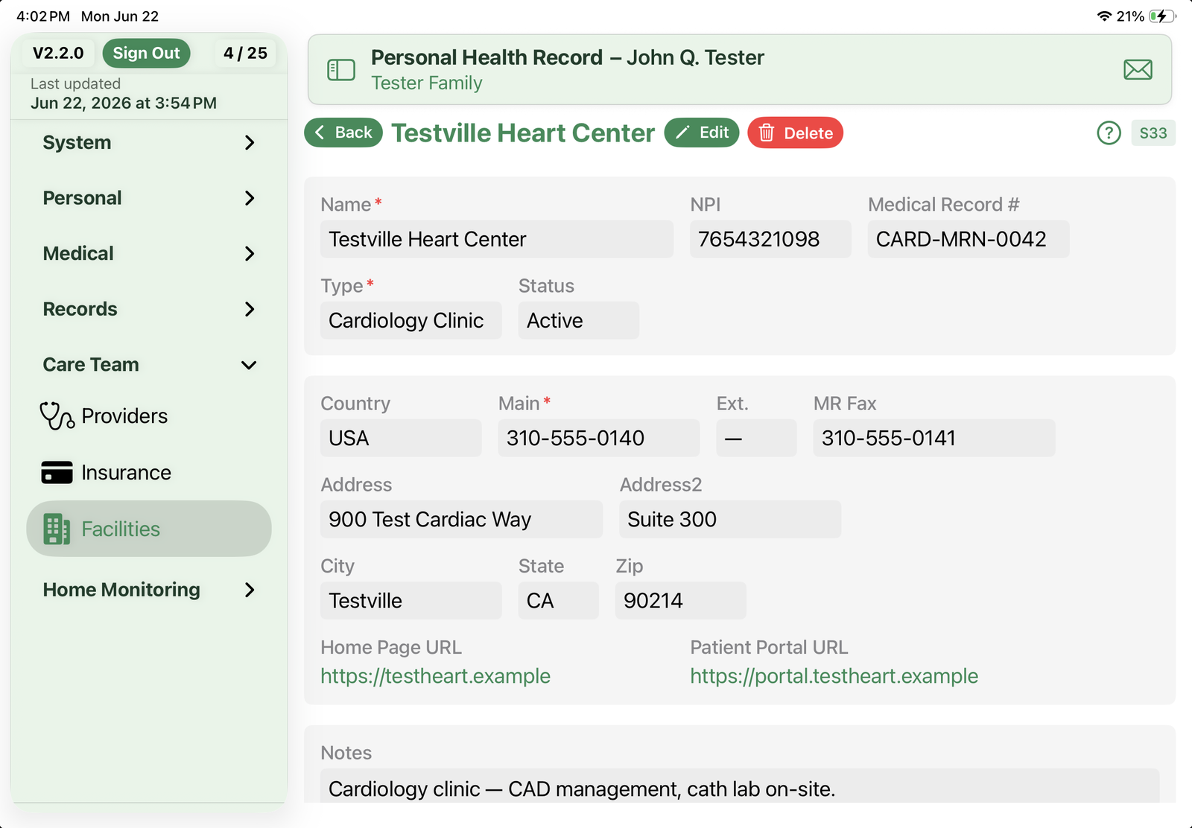Open the help question mark icon

tap(1109, 133)
